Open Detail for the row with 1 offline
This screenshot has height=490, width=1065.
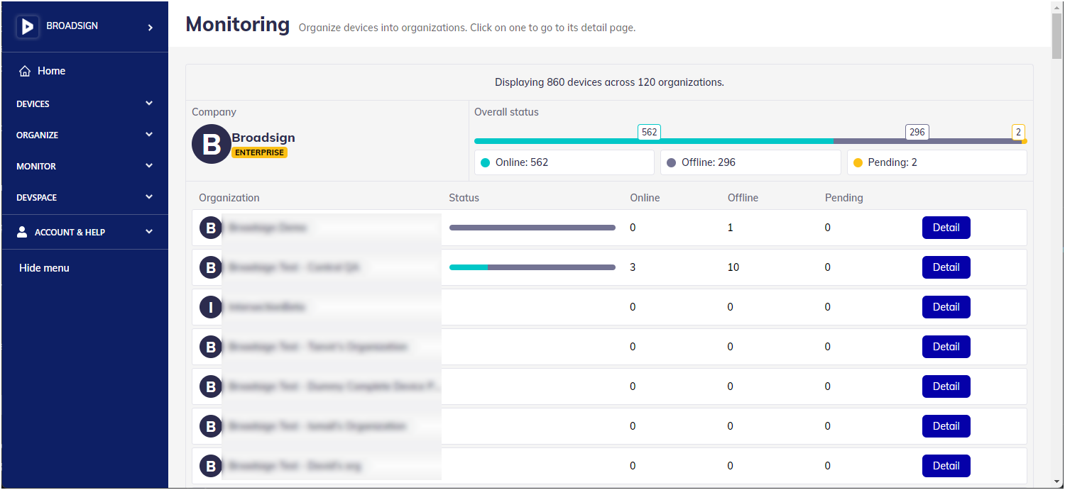click(x=946, y=228)
